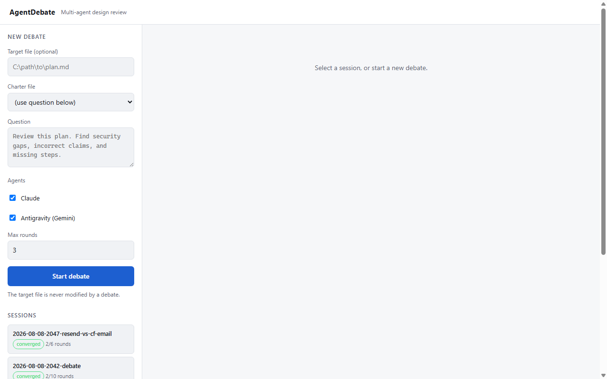The width and height of the screenshot is (607, 379).
Task: Select the Max rounds number field
Action: coord(71,250)
